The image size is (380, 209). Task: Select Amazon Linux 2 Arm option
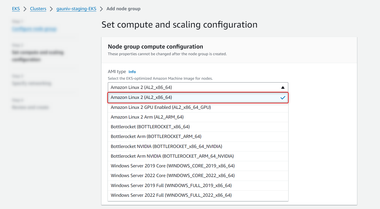tap(147, 117)
